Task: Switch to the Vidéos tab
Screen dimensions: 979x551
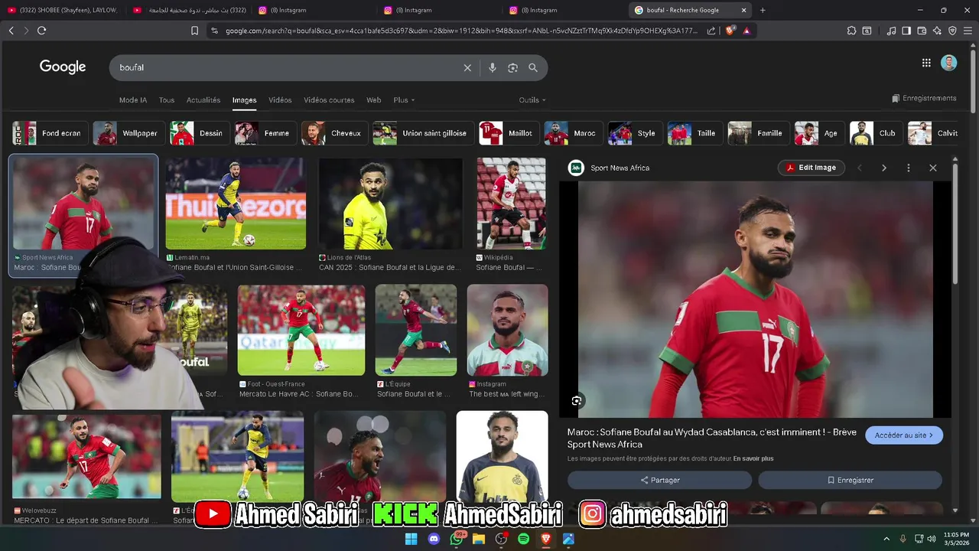Action: [x=280, y=100]
